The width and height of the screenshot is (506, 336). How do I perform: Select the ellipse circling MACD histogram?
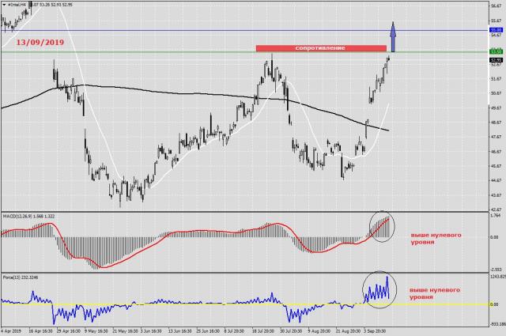pos(380,226)
